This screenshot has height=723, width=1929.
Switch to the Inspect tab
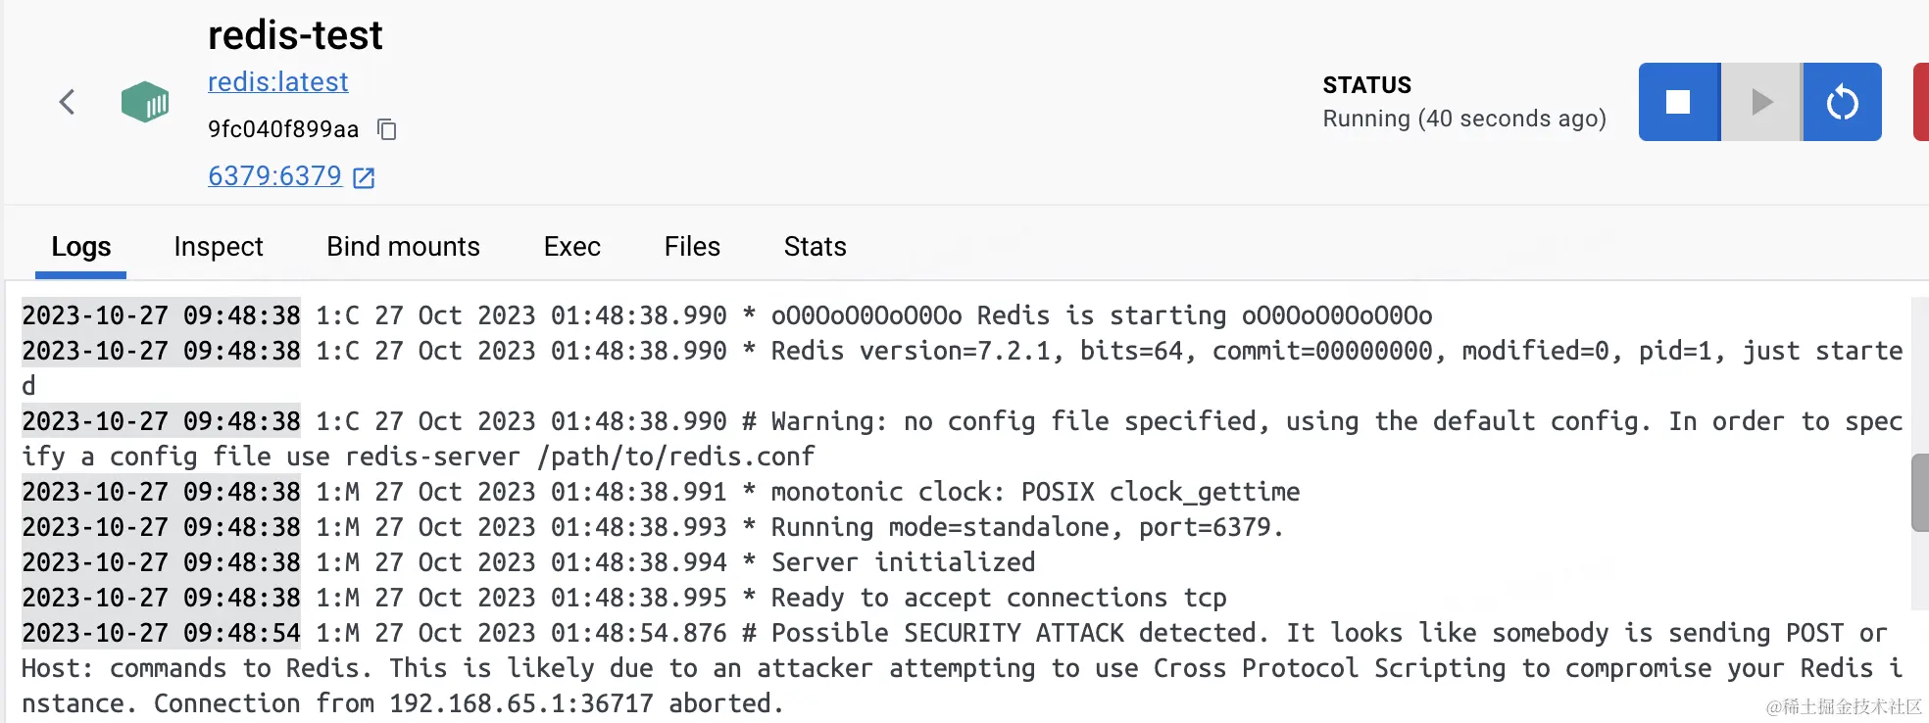coord(219,247)
